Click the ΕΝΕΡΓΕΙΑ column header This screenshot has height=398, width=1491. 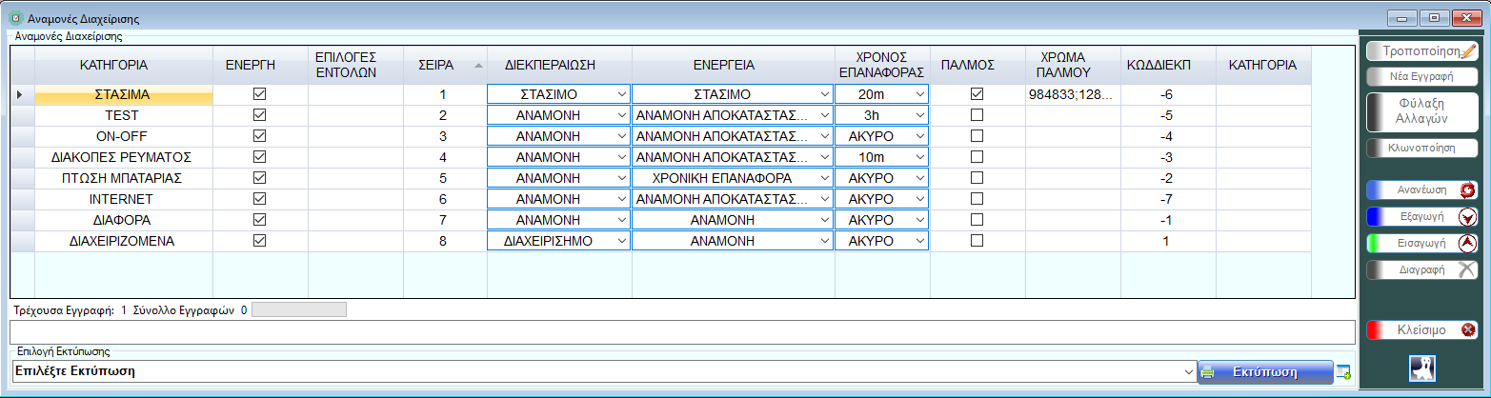[732, 66]
